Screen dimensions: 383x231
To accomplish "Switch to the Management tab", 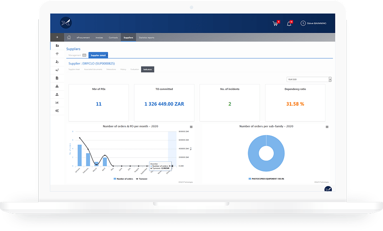I will click(75, 55).
